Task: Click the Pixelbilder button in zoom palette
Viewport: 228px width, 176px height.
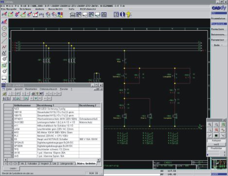Action: (x=216, y=148)
